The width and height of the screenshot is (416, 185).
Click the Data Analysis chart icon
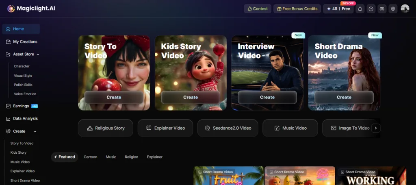[8, 119]
